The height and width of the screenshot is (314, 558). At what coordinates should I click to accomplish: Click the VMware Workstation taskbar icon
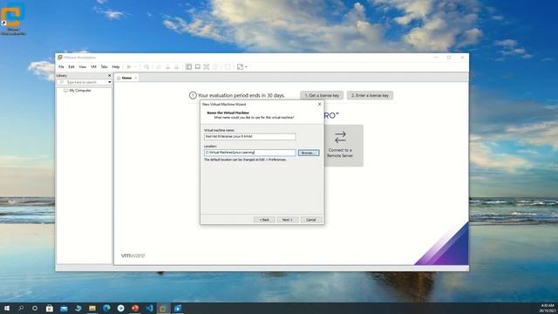pos(163,308)
